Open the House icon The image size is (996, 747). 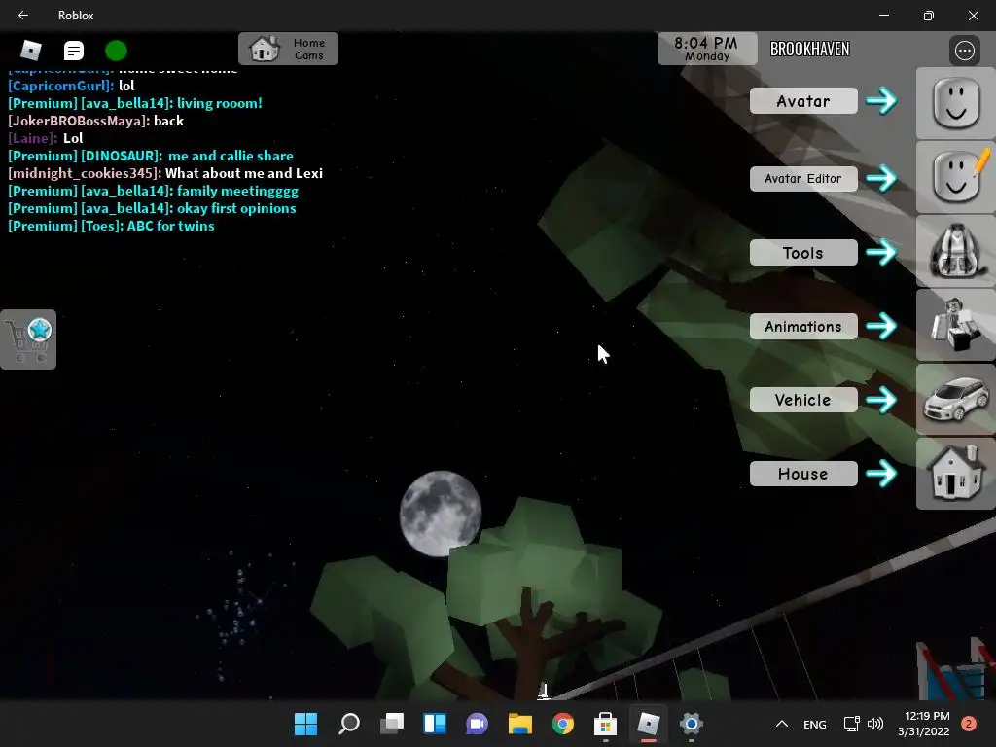956,474
